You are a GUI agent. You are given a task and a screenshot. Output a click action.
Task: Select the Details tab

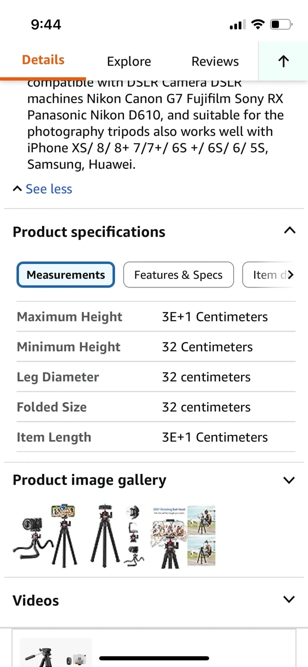tap(43, 60)
